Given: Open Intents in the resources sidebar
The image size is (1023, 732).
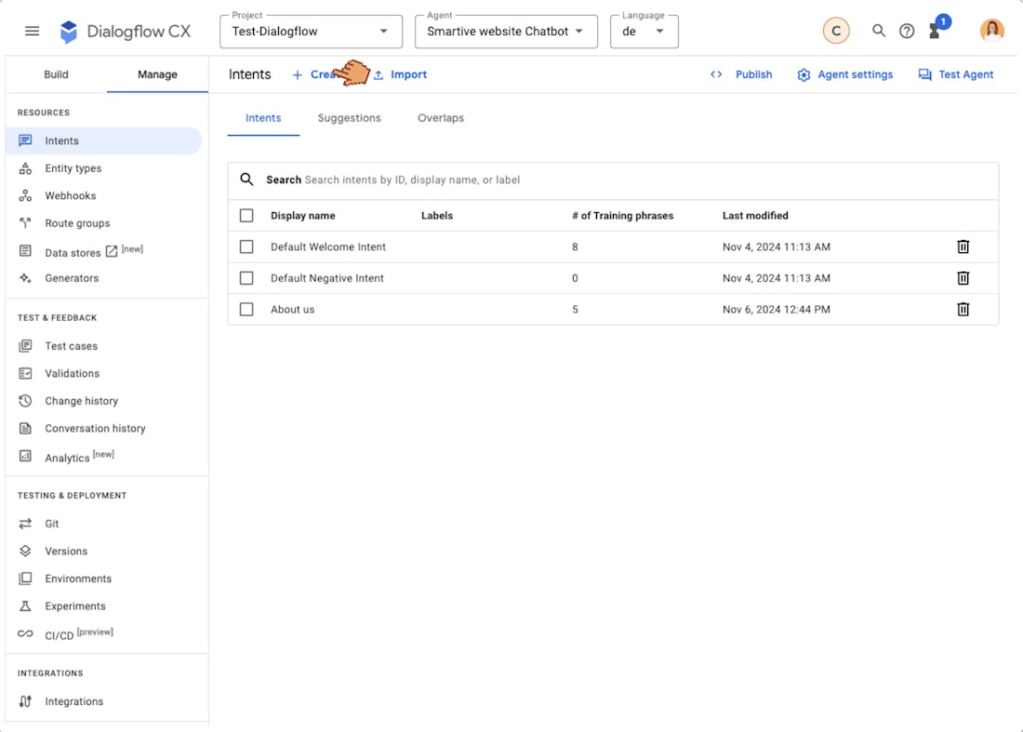Looking at the screenshot, I should tap(104, 141).
